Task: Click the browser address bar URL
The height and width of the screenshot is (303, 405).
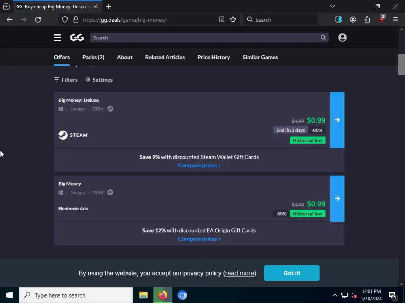Action: pos(125,20)
